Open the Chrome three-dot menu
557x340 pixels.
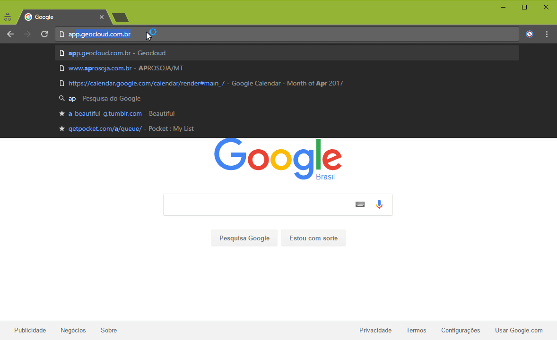point(547,34)
